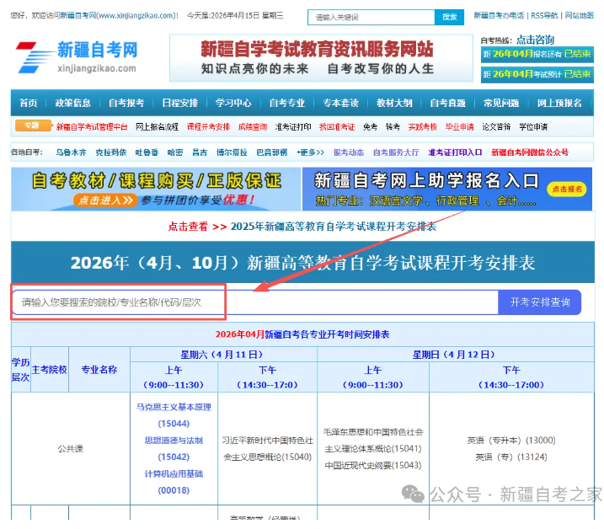Viewport: 604px width, 529px height.
Task: Open 常见问题 navigation item
Action: 501,104
